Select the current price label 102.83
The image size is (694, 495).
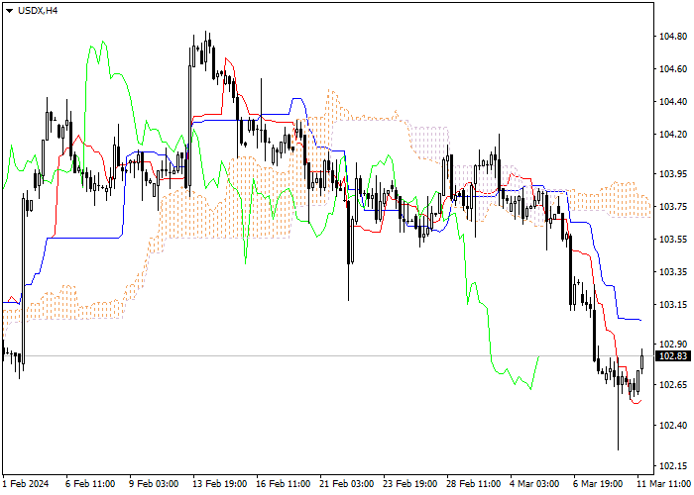(673, 356)
